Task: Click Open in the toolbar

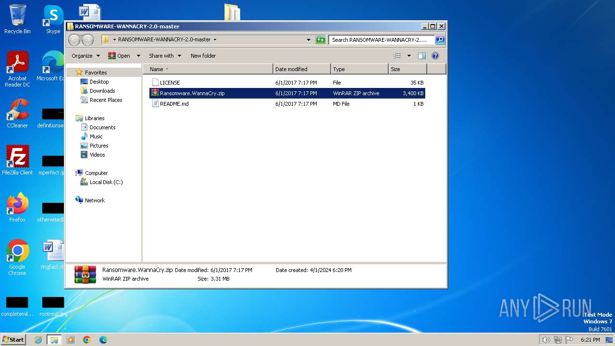Action: point(119,56)
